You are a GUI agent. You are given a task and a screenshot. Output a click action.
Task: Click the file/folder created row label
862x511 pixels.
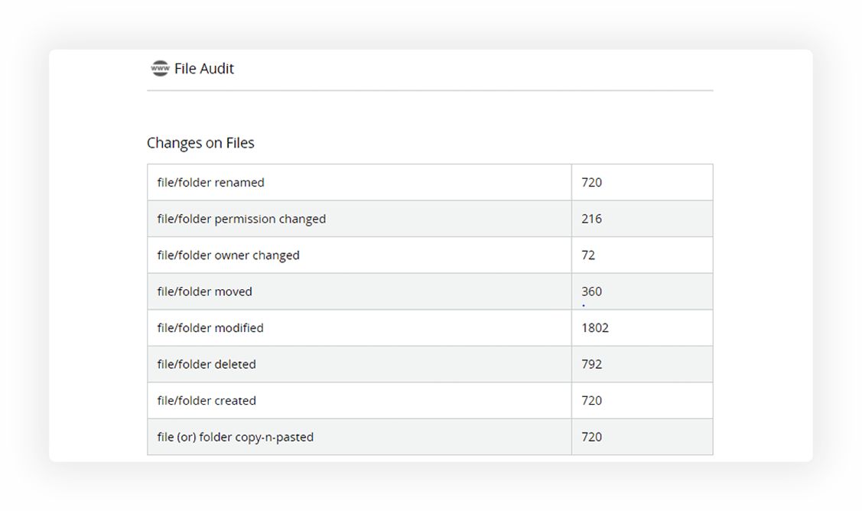click(207, 401)
